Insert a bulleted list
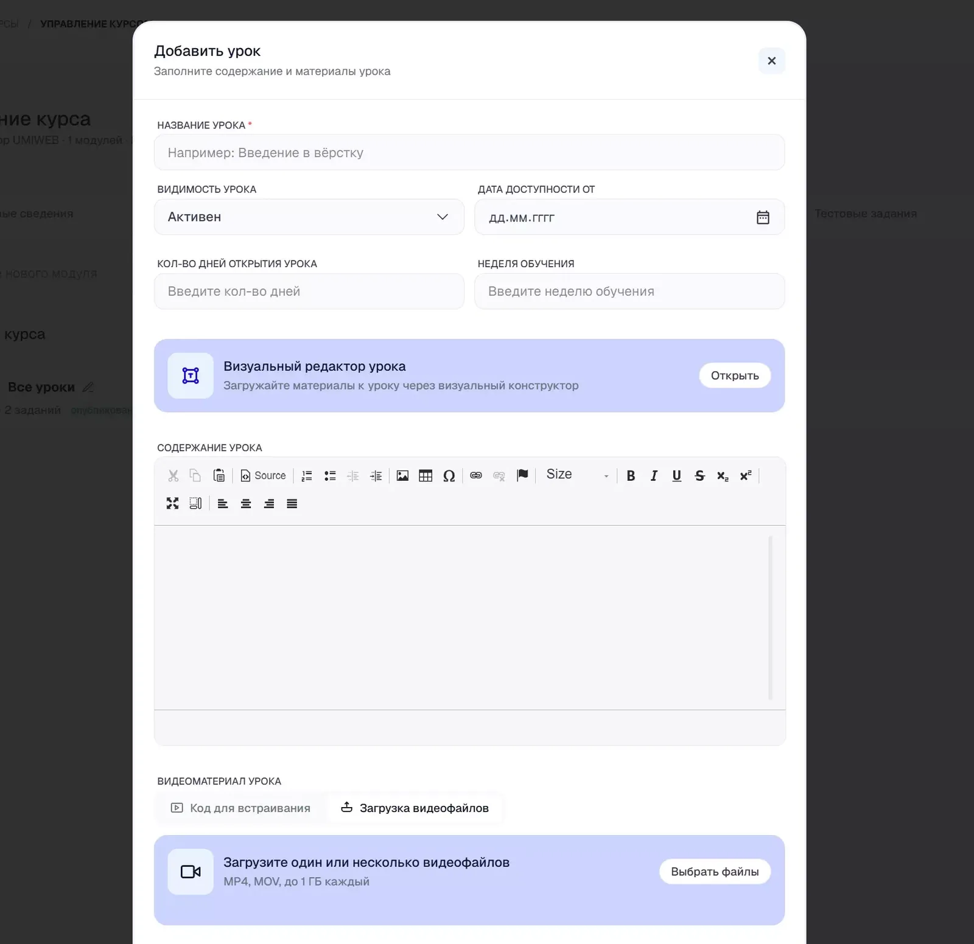The height and width of the screenshot is (944, 974). pyautogui.click(x=330, y=476)
